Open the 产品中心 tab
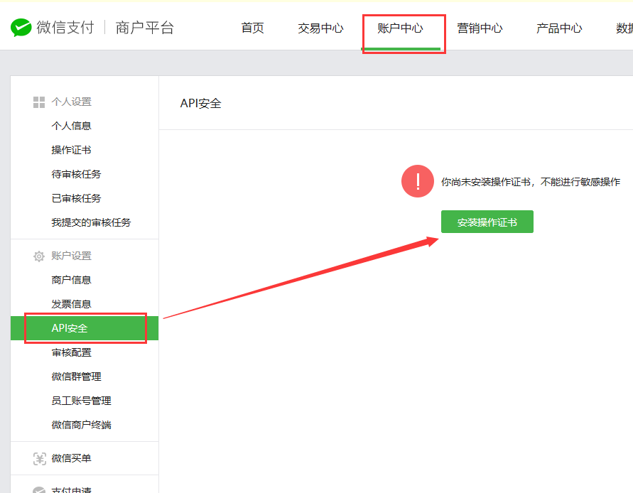Screen dimensions: 633x493 559,28
